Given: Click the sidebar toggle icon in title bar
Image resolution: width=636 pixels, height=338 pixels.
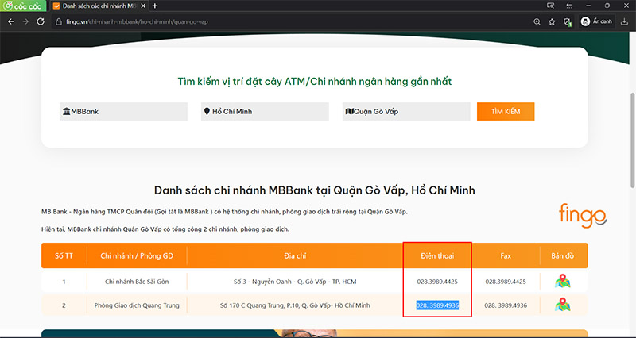Looking at the screenshot, I should click(569, 6).
